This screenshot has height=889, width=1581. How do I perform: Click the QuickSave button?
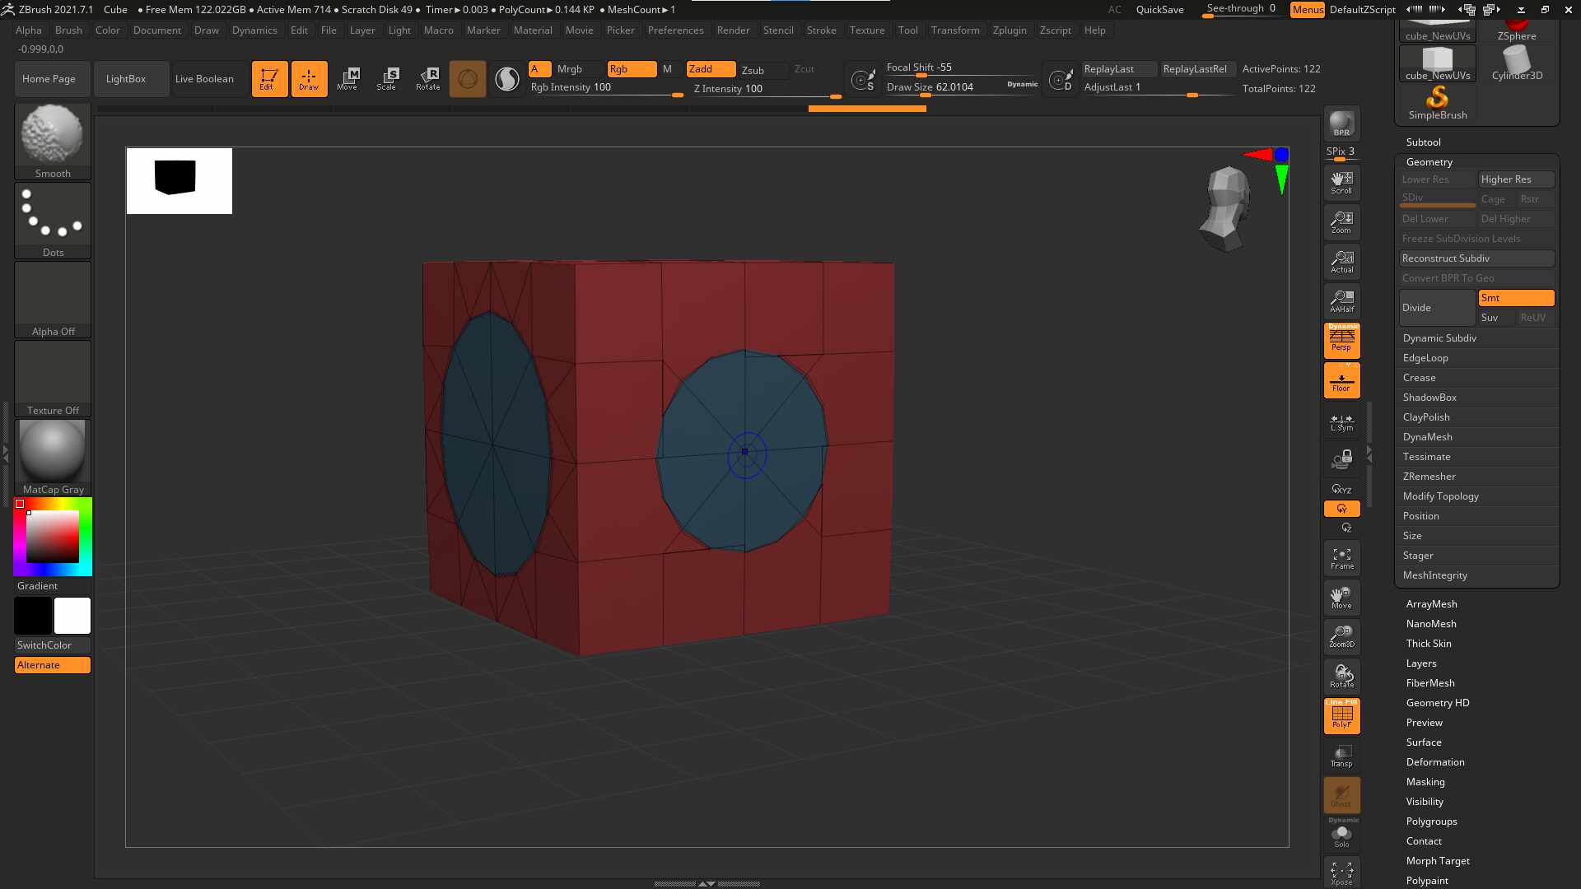[1159, 10]
